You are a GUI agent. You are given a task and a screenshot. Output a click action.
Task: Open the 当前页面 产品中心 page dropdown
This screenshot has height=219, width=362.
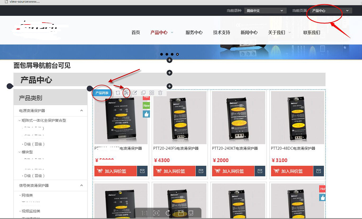point(331,11)
